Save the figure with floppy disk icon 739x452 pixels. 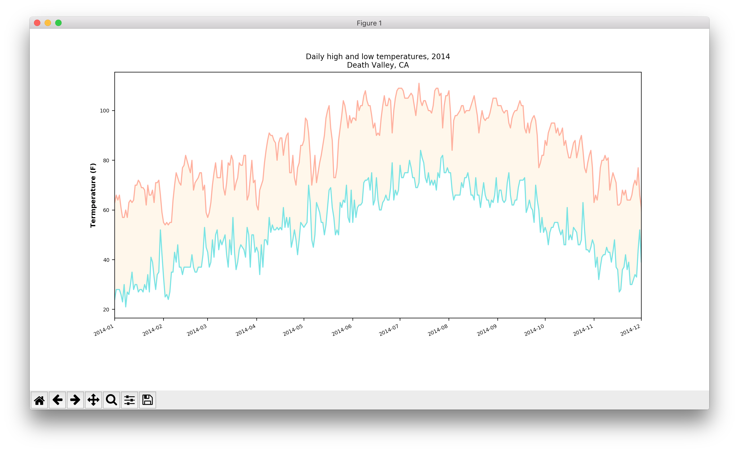(x=147, y=400)
